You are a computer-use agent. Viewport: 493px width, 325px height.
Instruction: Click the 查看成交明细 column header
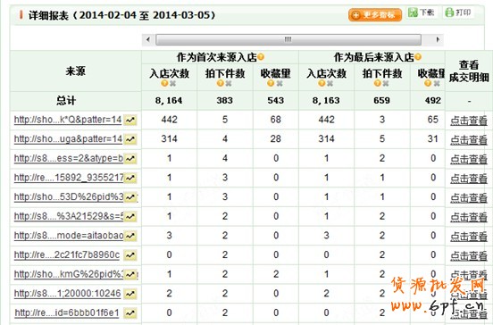point(469,71)
